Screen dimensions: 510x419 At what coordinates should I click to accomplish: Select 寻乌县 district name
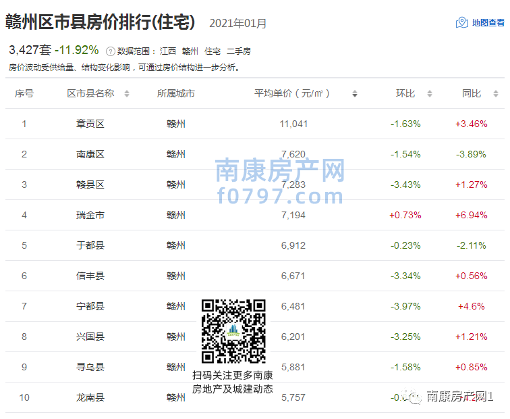point(90,367)
